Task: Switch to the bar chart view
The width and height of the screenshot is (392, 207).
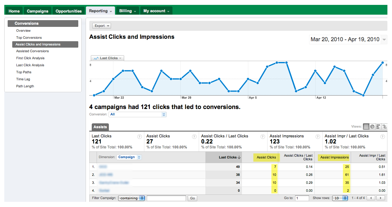Action: (378, 126)
